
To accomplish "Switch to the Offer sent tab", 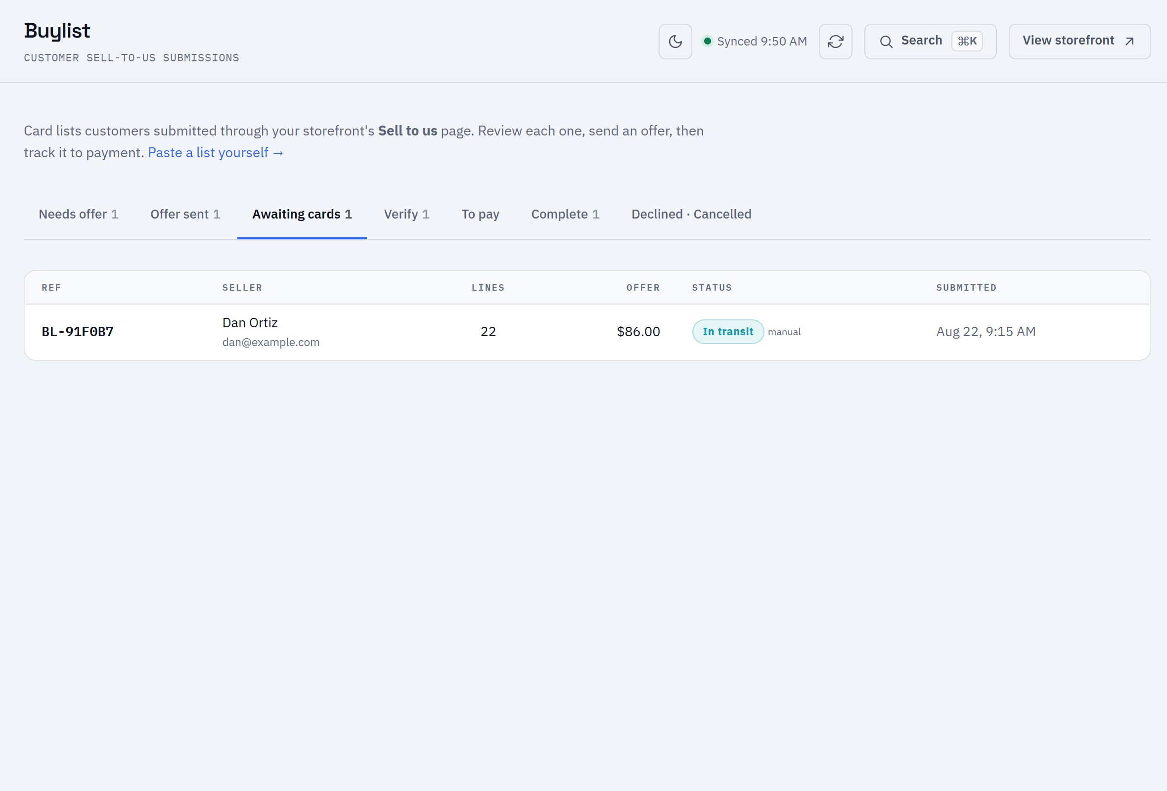I will [x=185, y=215].
